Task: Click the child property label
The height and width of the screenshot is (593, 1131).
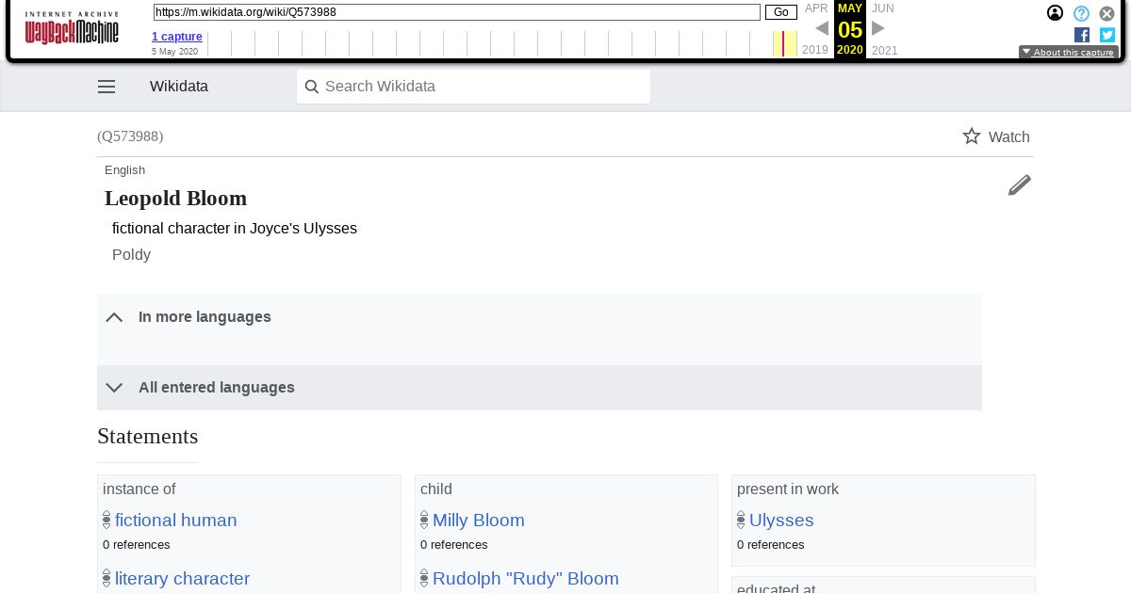Action: click(x=436, y=489)
